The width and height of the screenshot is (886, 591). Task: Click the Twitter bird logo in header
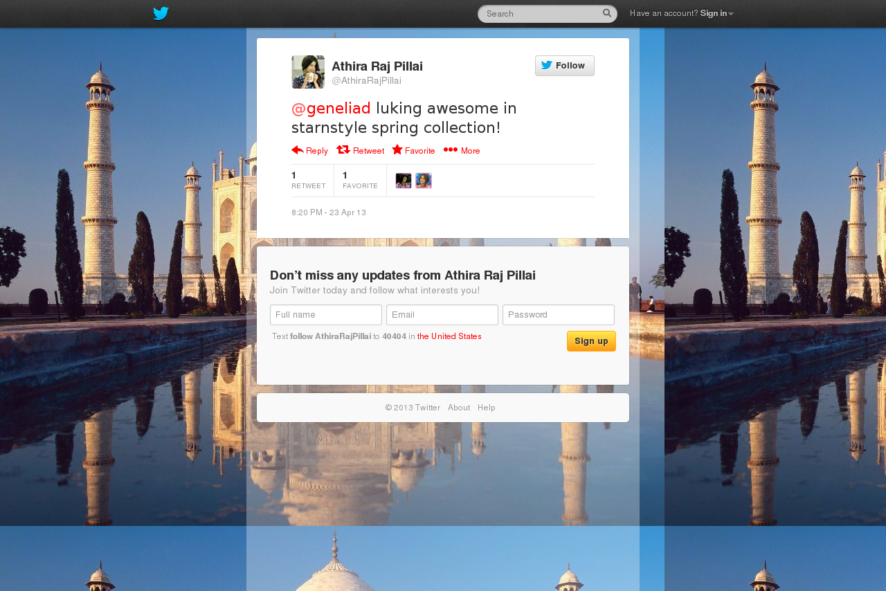(x=161, y=13)
